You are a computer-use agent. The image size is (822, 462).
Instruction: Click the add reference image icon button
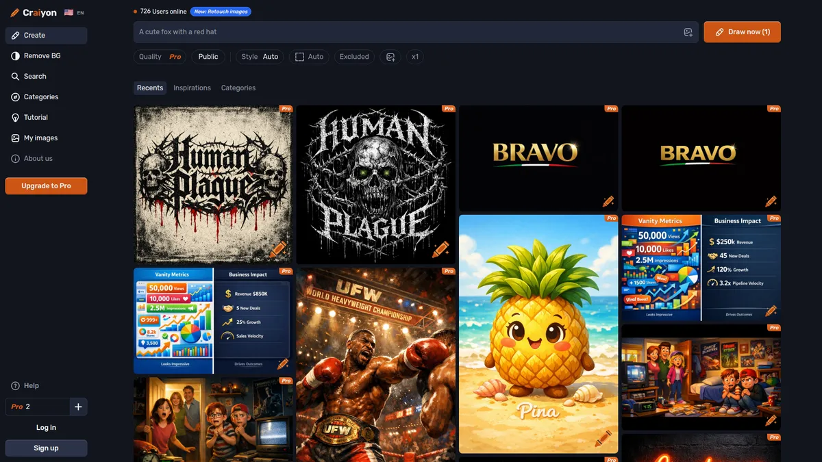pos(390,57)
